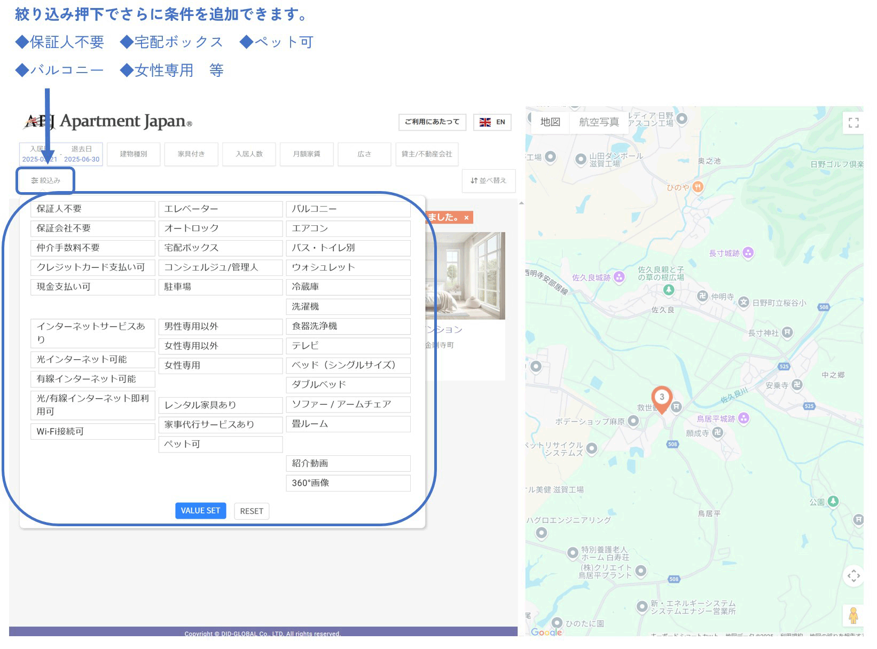Click the ひのや restaurant map pin

tap(698, 187)
